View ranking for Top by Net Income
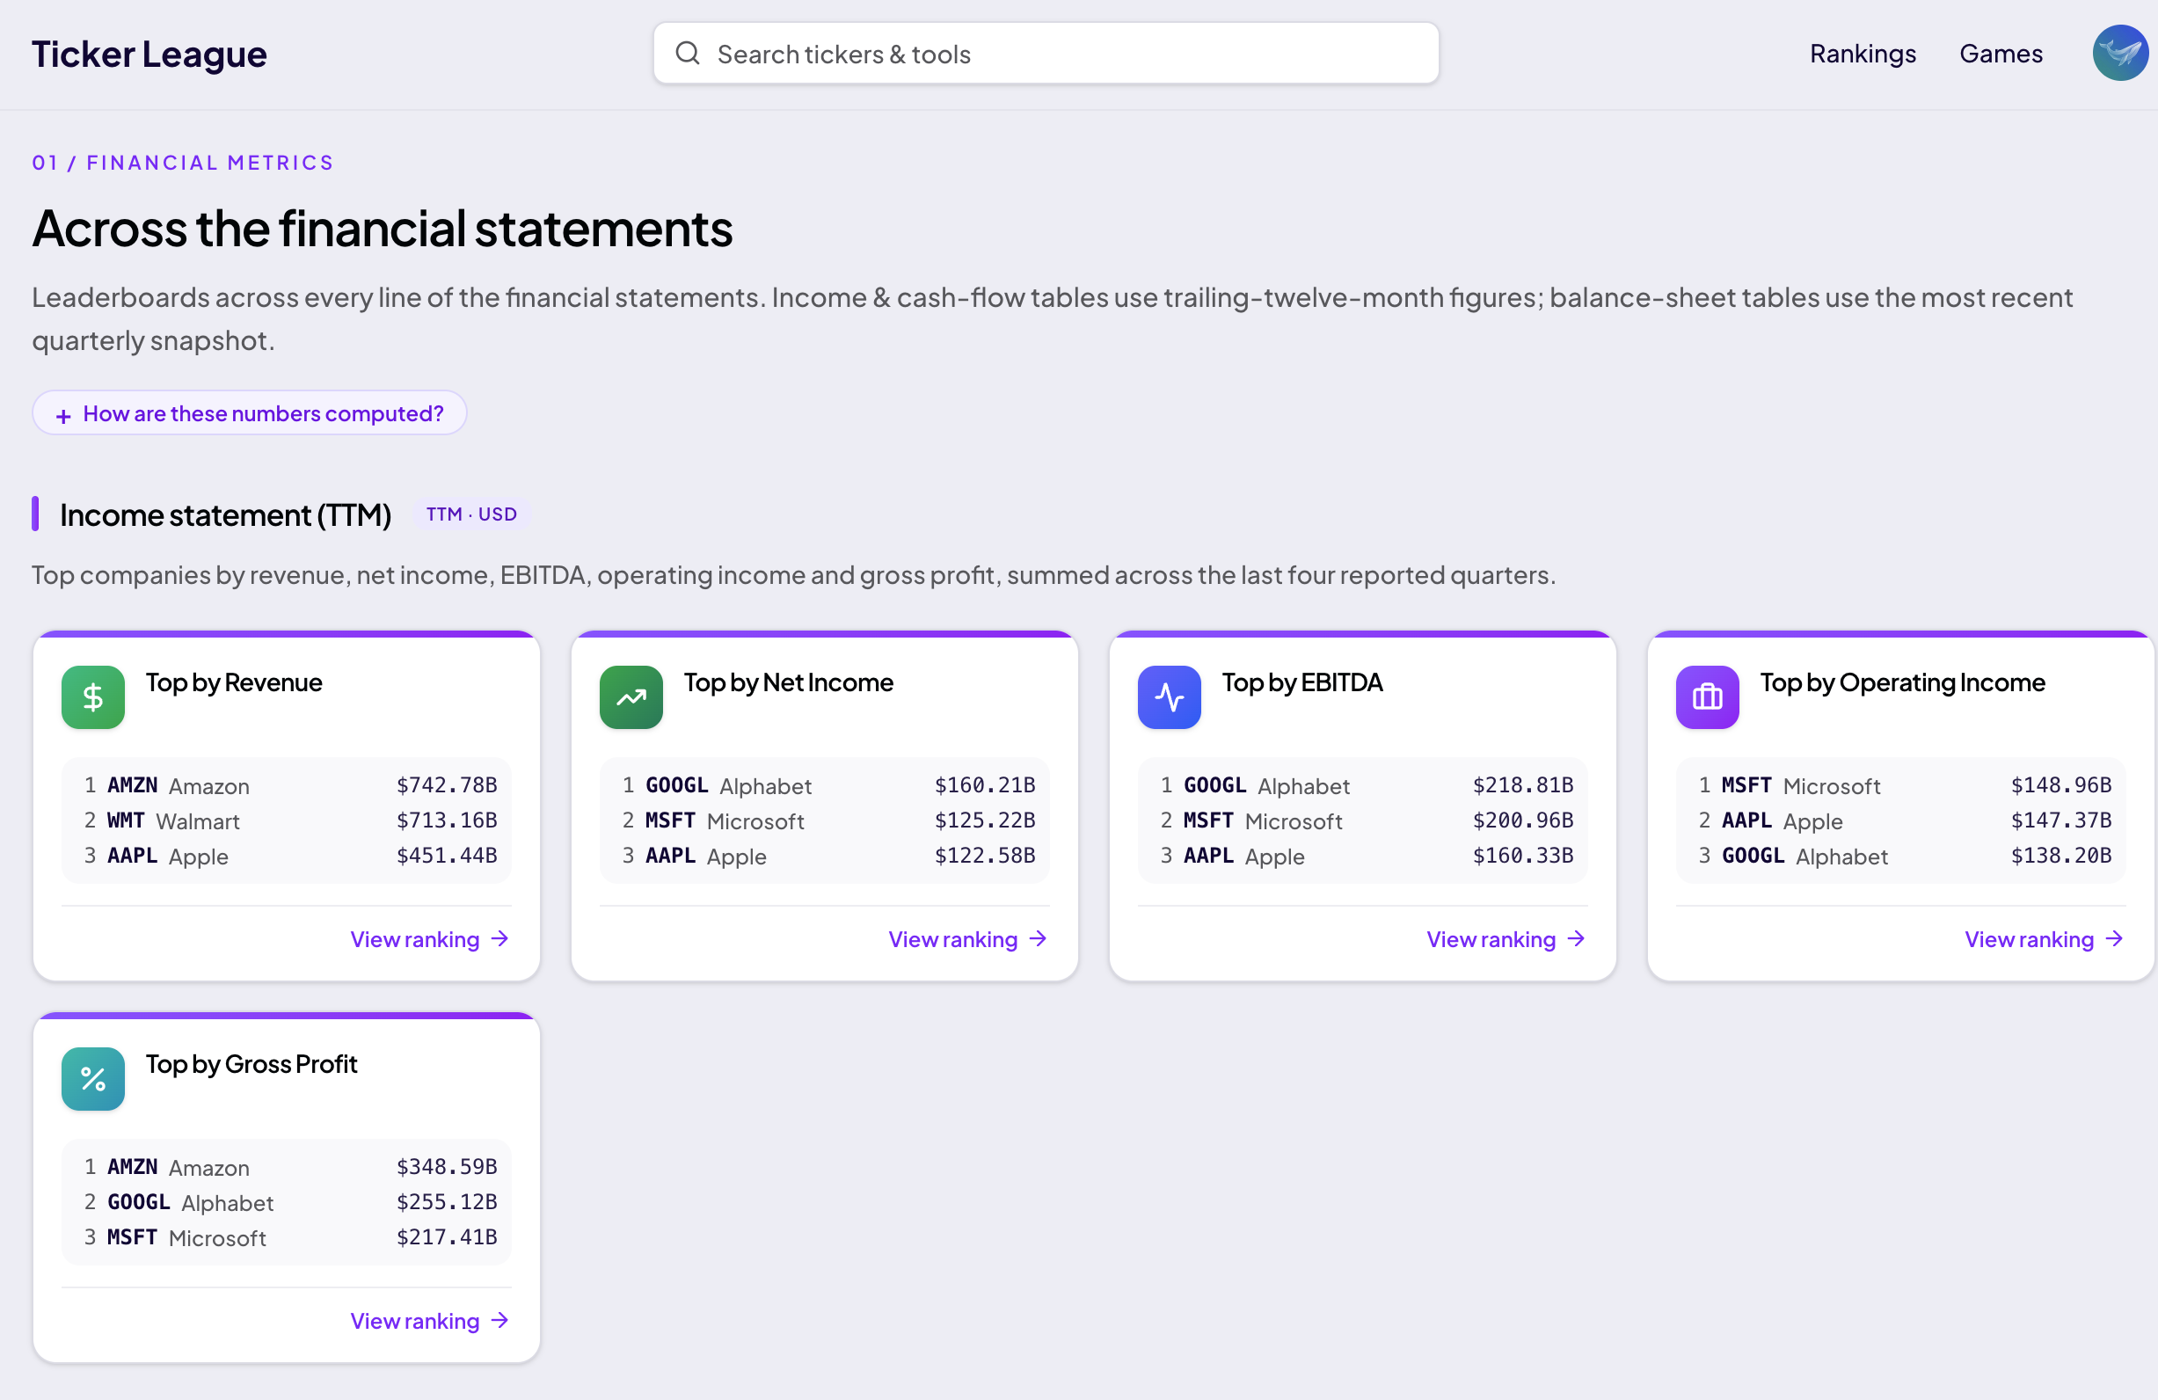This screenshot has width=2158, height=1400. [x=967, y=939]
